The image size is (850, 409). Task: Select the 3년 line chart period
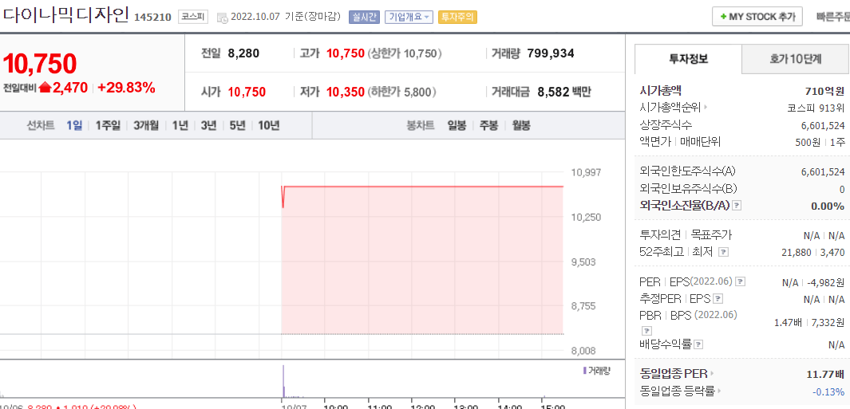[208, 126]
